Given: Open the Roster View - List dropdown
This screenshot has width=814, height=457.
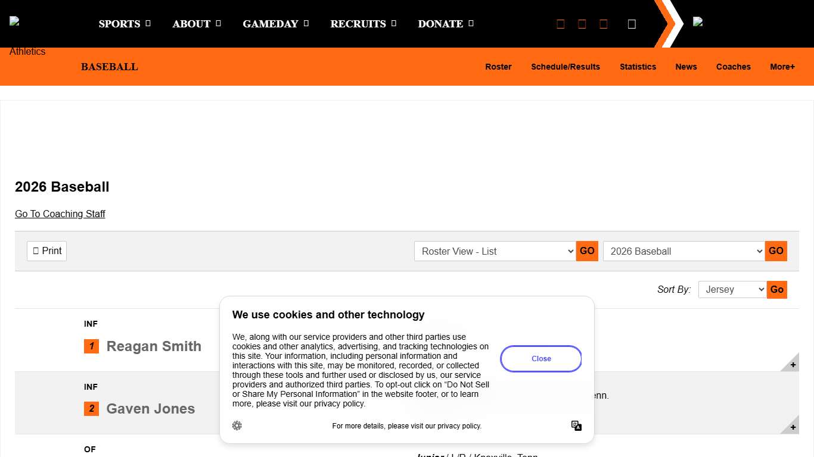Looking at the screenshot, I should point(495,251).
